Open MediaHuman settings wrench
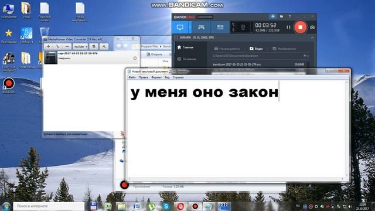The image size is (375, 211). (104, 46)
